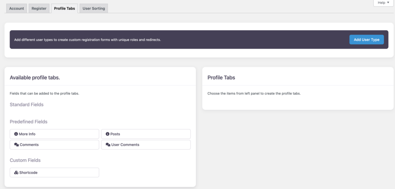This screenshot has height=189, width=395.
Task: Click the Profile Tabs panel heading
Action: (x=221, y=78)
